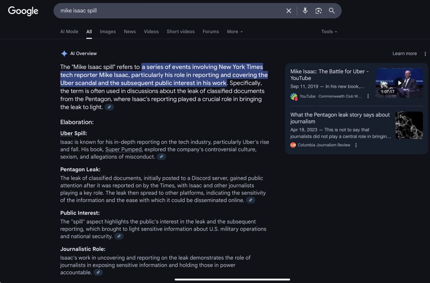Submit search using magnifying glass icon

point(332,11)
